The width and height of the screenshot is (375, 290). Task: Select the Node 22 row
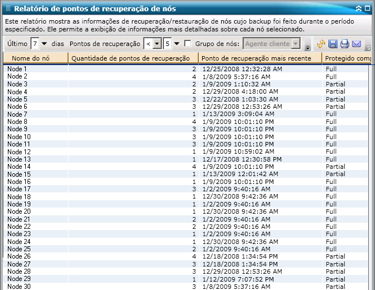click(x=186, y=227)
